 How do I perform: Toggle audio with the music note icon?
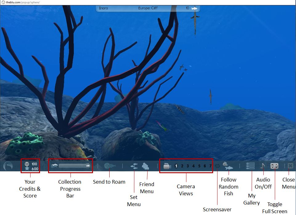click(x=262, y=166)
